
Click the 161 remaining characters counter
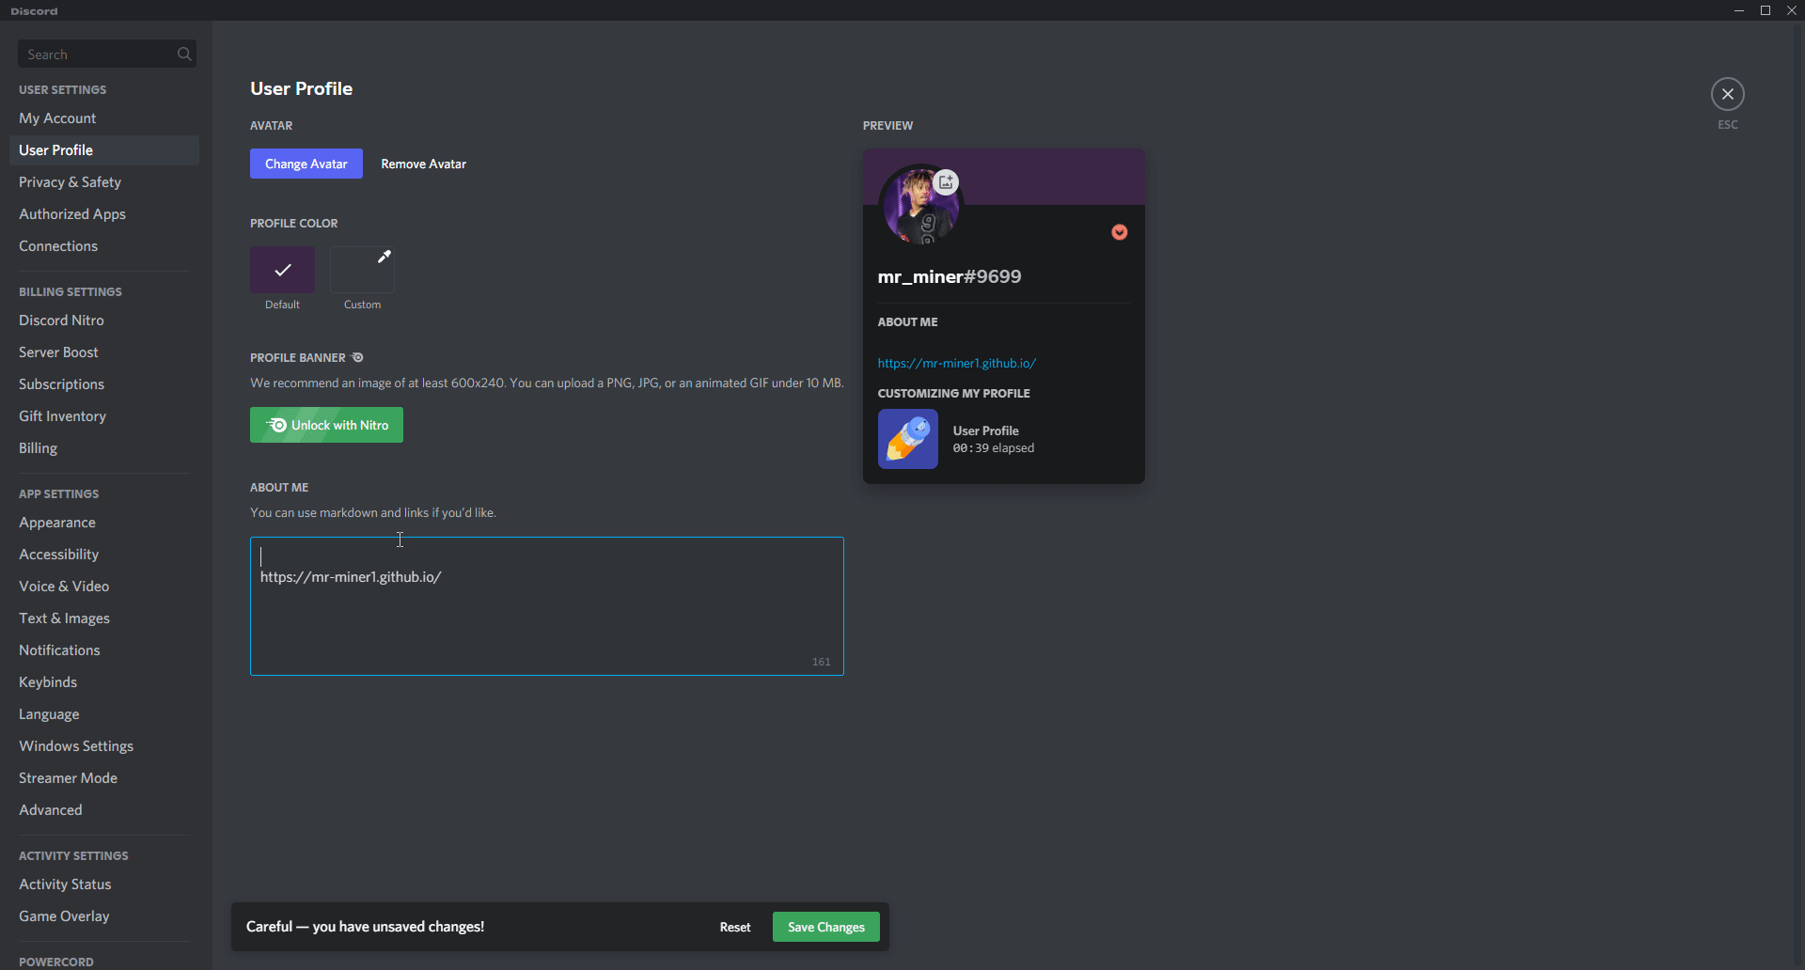(x=822, y=662)
